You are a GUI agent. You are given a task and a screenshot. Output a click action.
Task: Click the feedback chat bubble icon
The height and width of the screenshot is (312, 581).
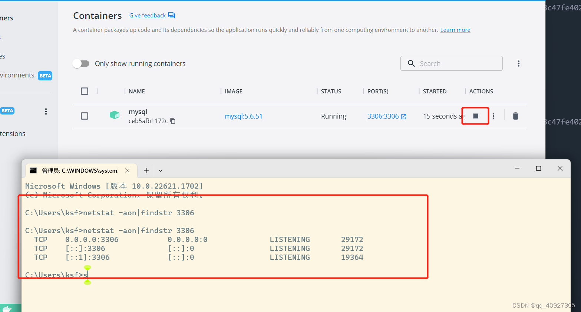coord(172,15)
